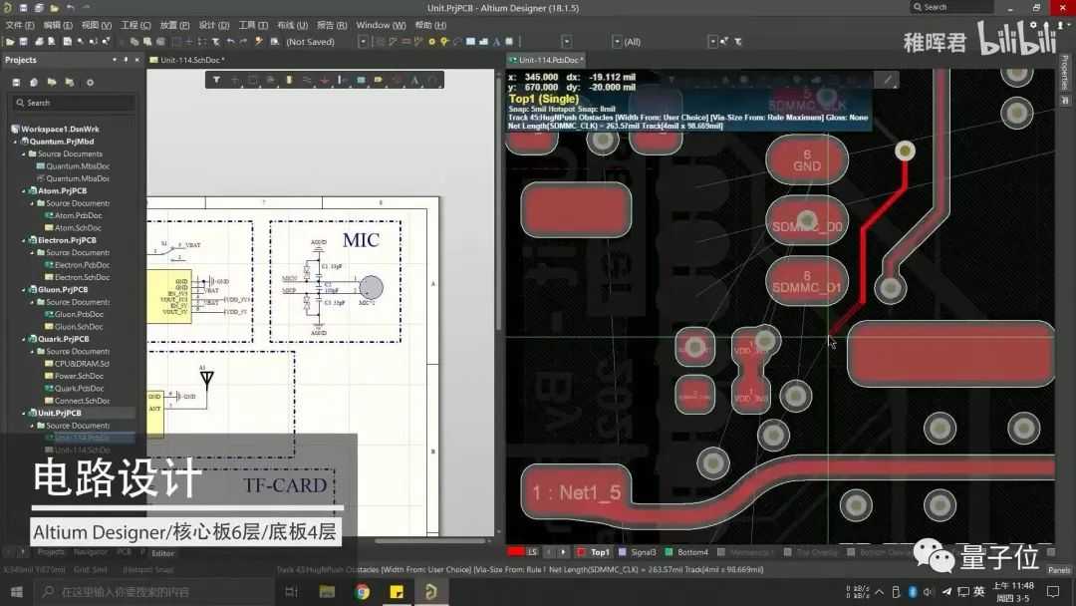Viewport: 1076px width, 606px height.
Task: Collapse the Atom.PrjPCB project node
Action: click(x=24, y=190)
